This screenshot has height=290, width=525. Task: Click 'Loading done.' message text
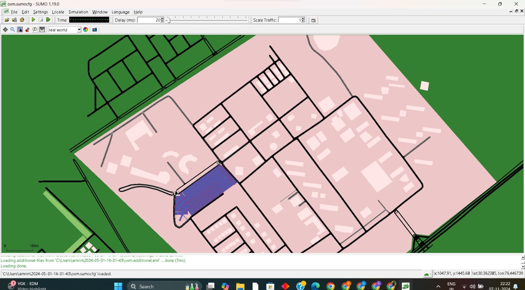coord(14,266)
